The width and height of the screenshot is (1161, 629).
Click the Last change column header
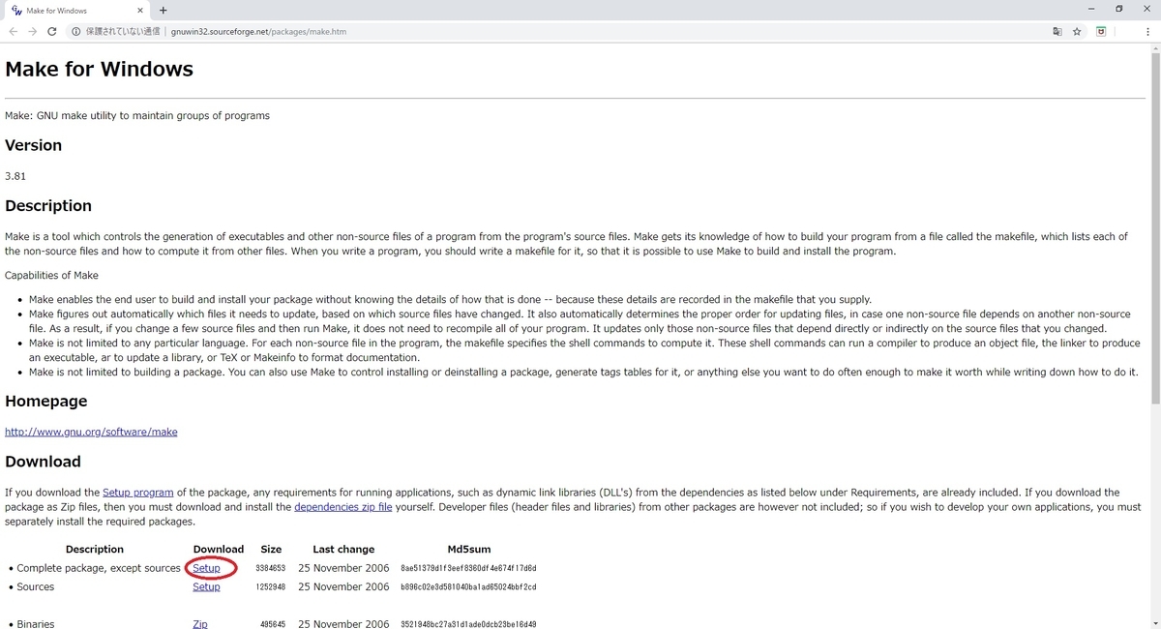[343, 550]
